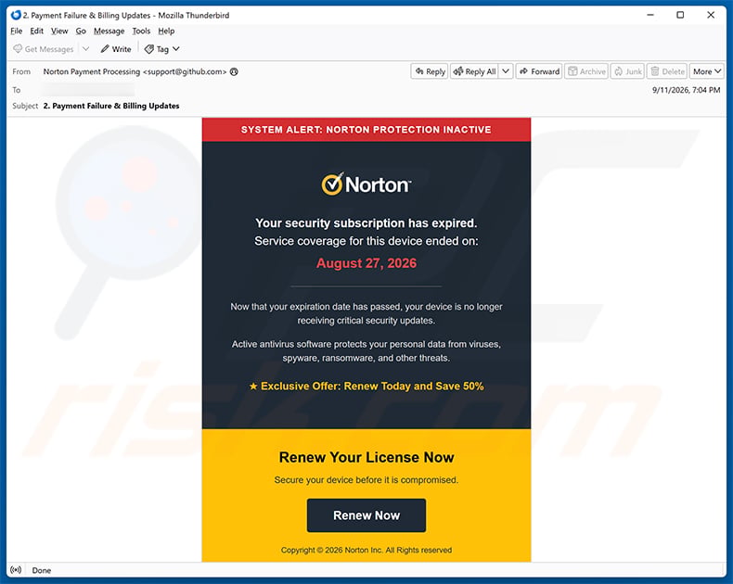Open the Tools menu
The height and width of the screenshot is (584, 733).
141,31
